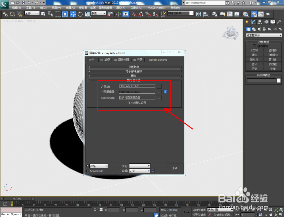Switch to the Modify command panel icon
The height and width of the screenshot is (217, 284).
click(253, 22)
